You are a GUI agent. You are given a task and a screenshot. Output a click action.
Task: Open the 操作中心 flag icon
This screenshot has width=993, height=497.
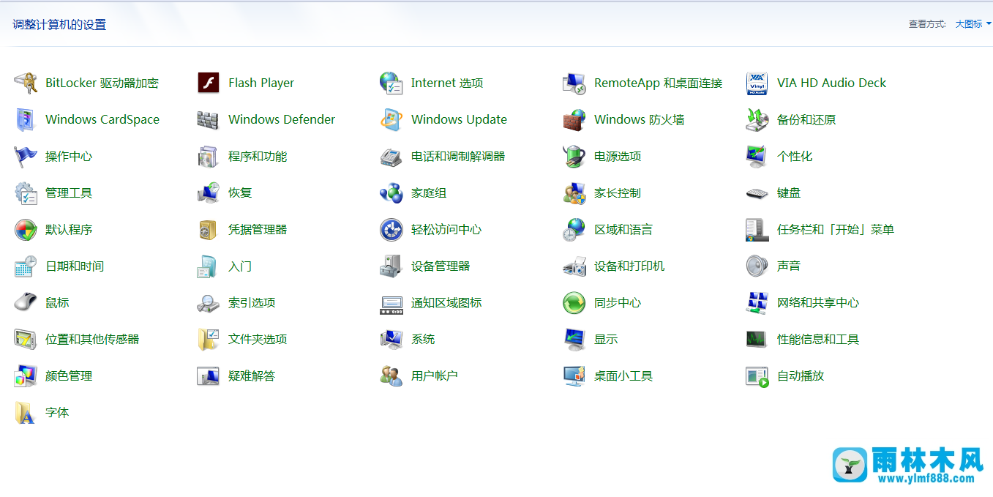click(26, 157)
